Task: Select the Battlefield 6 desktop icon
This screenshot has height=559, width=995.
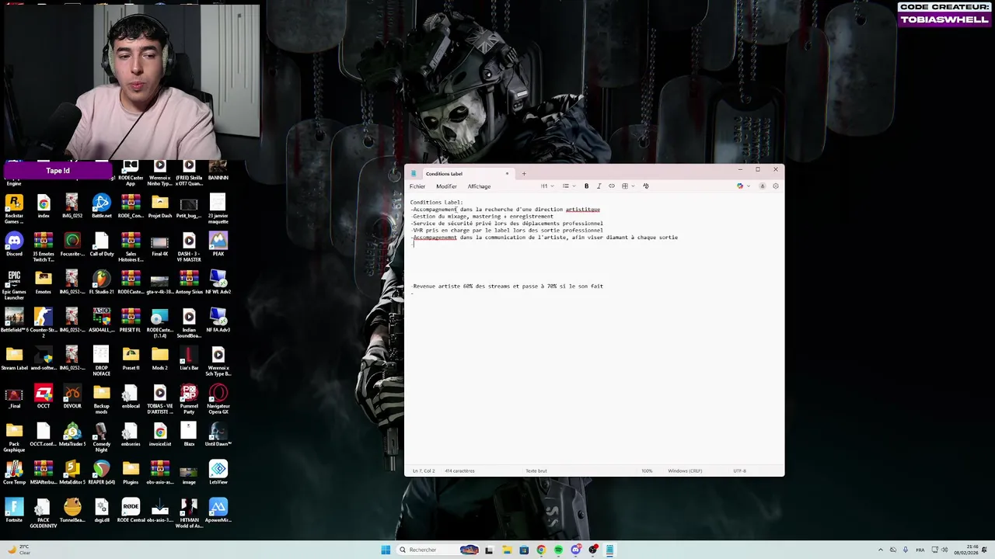Action: tap(14, 321)
